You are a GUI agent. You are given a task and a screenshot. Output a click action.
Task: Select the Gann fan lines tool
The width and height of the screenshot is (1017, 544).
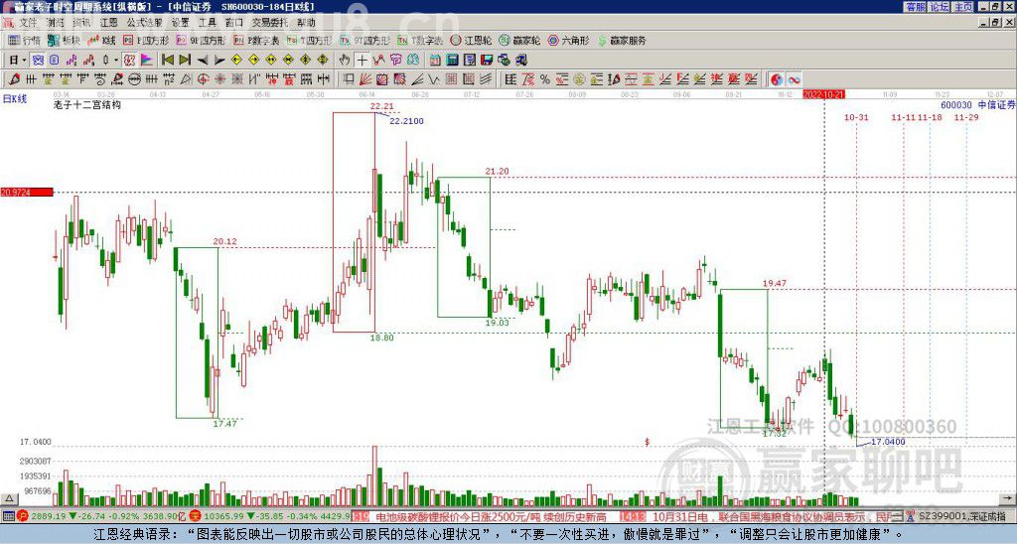(x=365, y=79)
